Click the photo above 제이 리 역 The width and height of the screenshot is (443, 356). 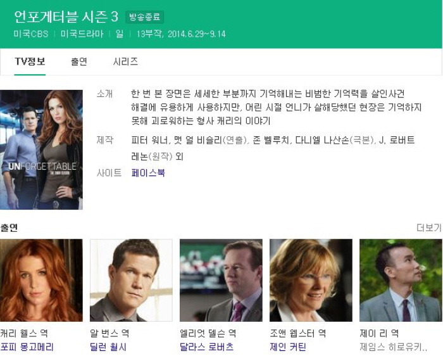pyautogui.click(x=401, y=280)
